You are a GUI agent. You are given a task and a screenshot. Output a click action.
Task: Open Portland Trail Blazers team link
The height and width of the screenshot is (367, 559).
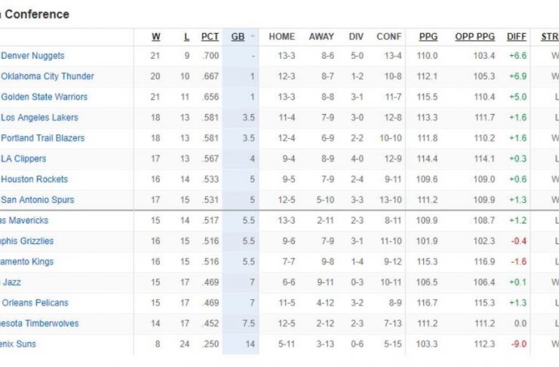(x=42, y=138)
